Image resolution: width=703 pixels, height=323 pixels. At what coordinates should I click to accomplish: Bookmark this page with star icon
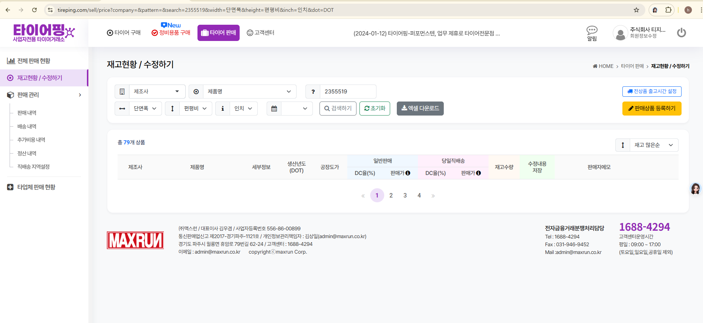636,10
